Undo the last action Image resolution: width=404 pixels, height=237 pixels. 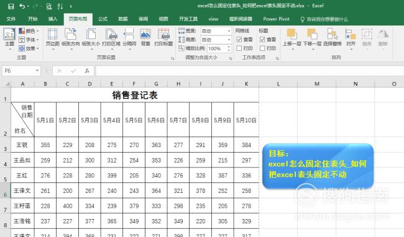point(22,6)
